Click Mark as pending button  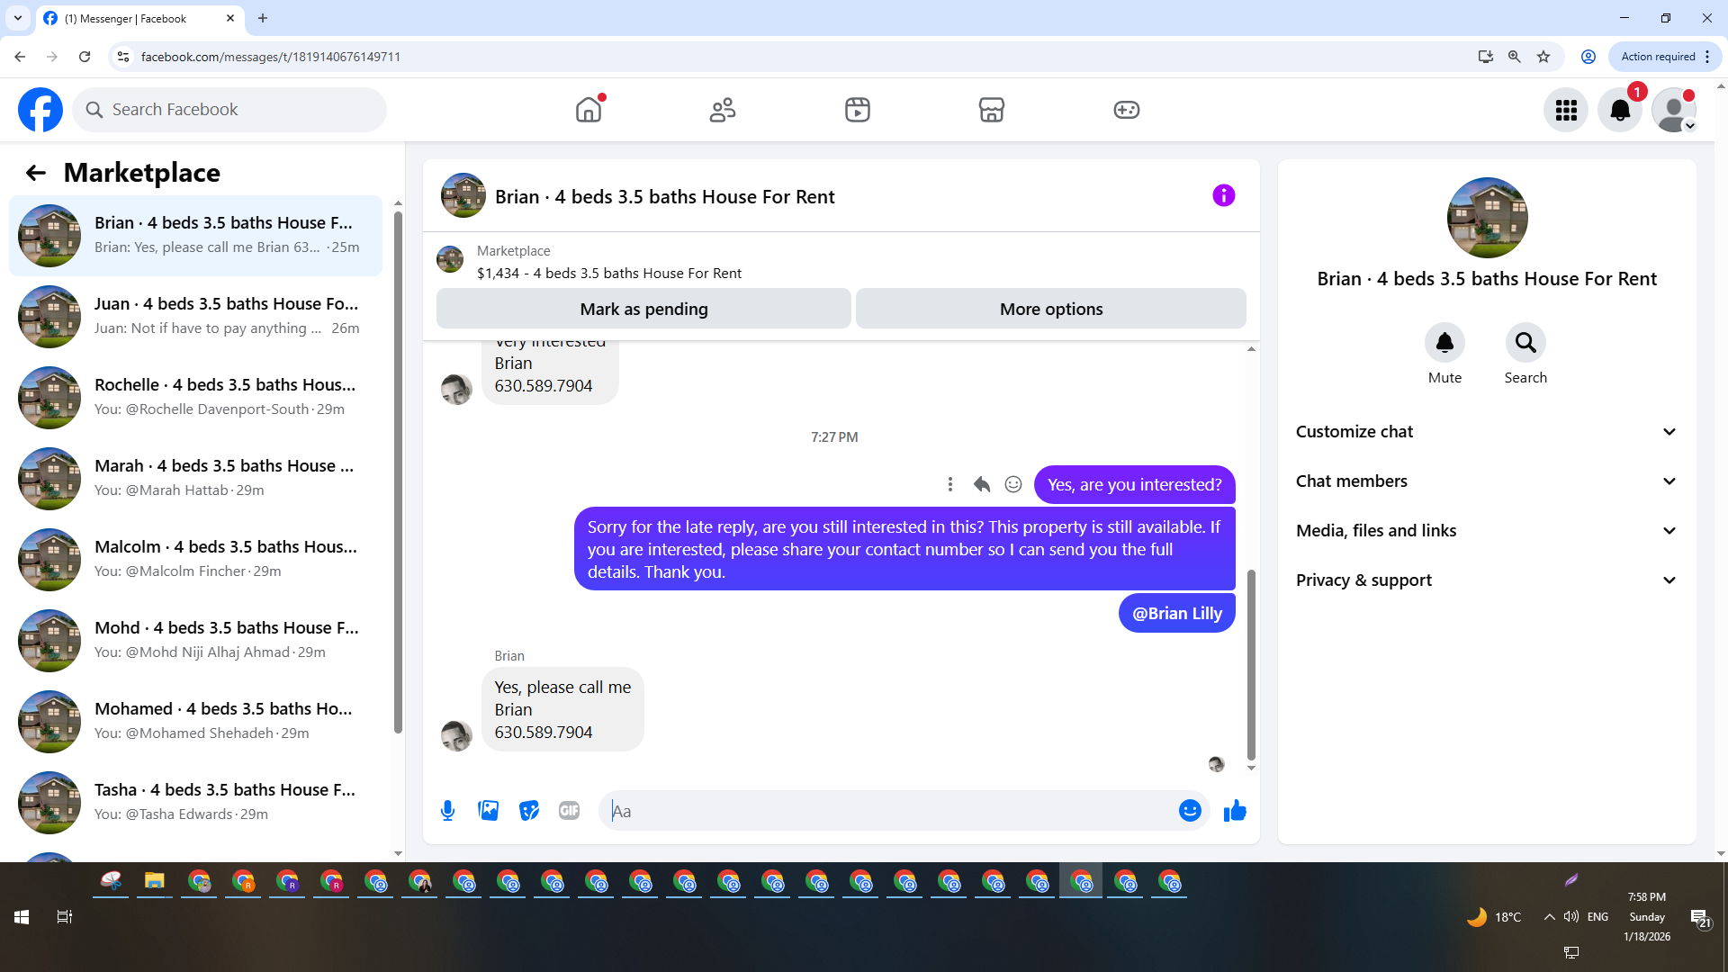[643, 309]
